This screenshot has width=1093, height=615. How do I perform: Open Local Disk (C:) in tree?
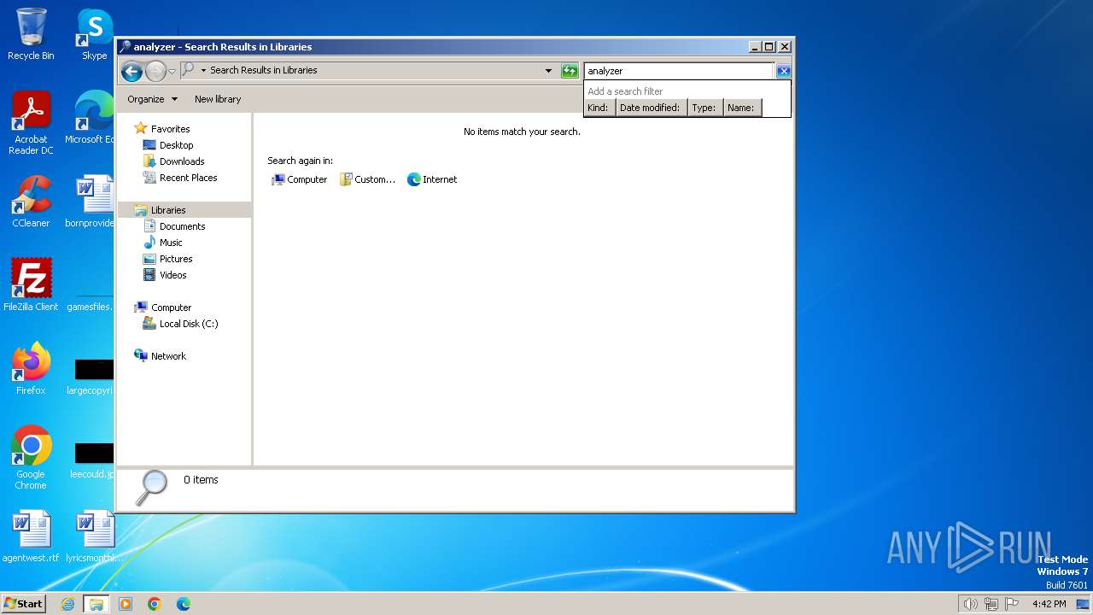189,324
